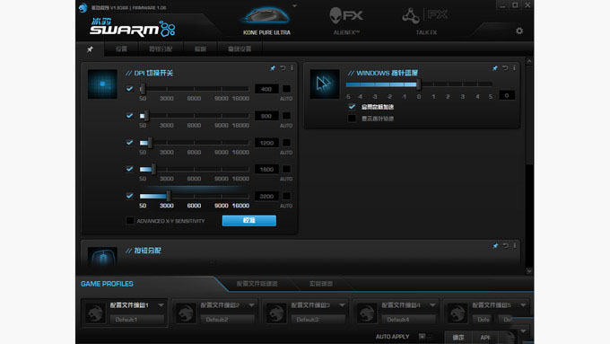Switch to the advanced settings tab

pyautogui.click(x=240, y=49)
